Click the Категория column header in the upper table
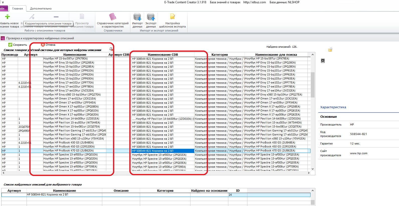 point(220,54)
